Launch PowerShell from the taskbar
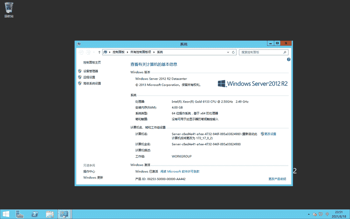Image resolution: width=350 pixels, height=219 pixels. tap(35, 214)
